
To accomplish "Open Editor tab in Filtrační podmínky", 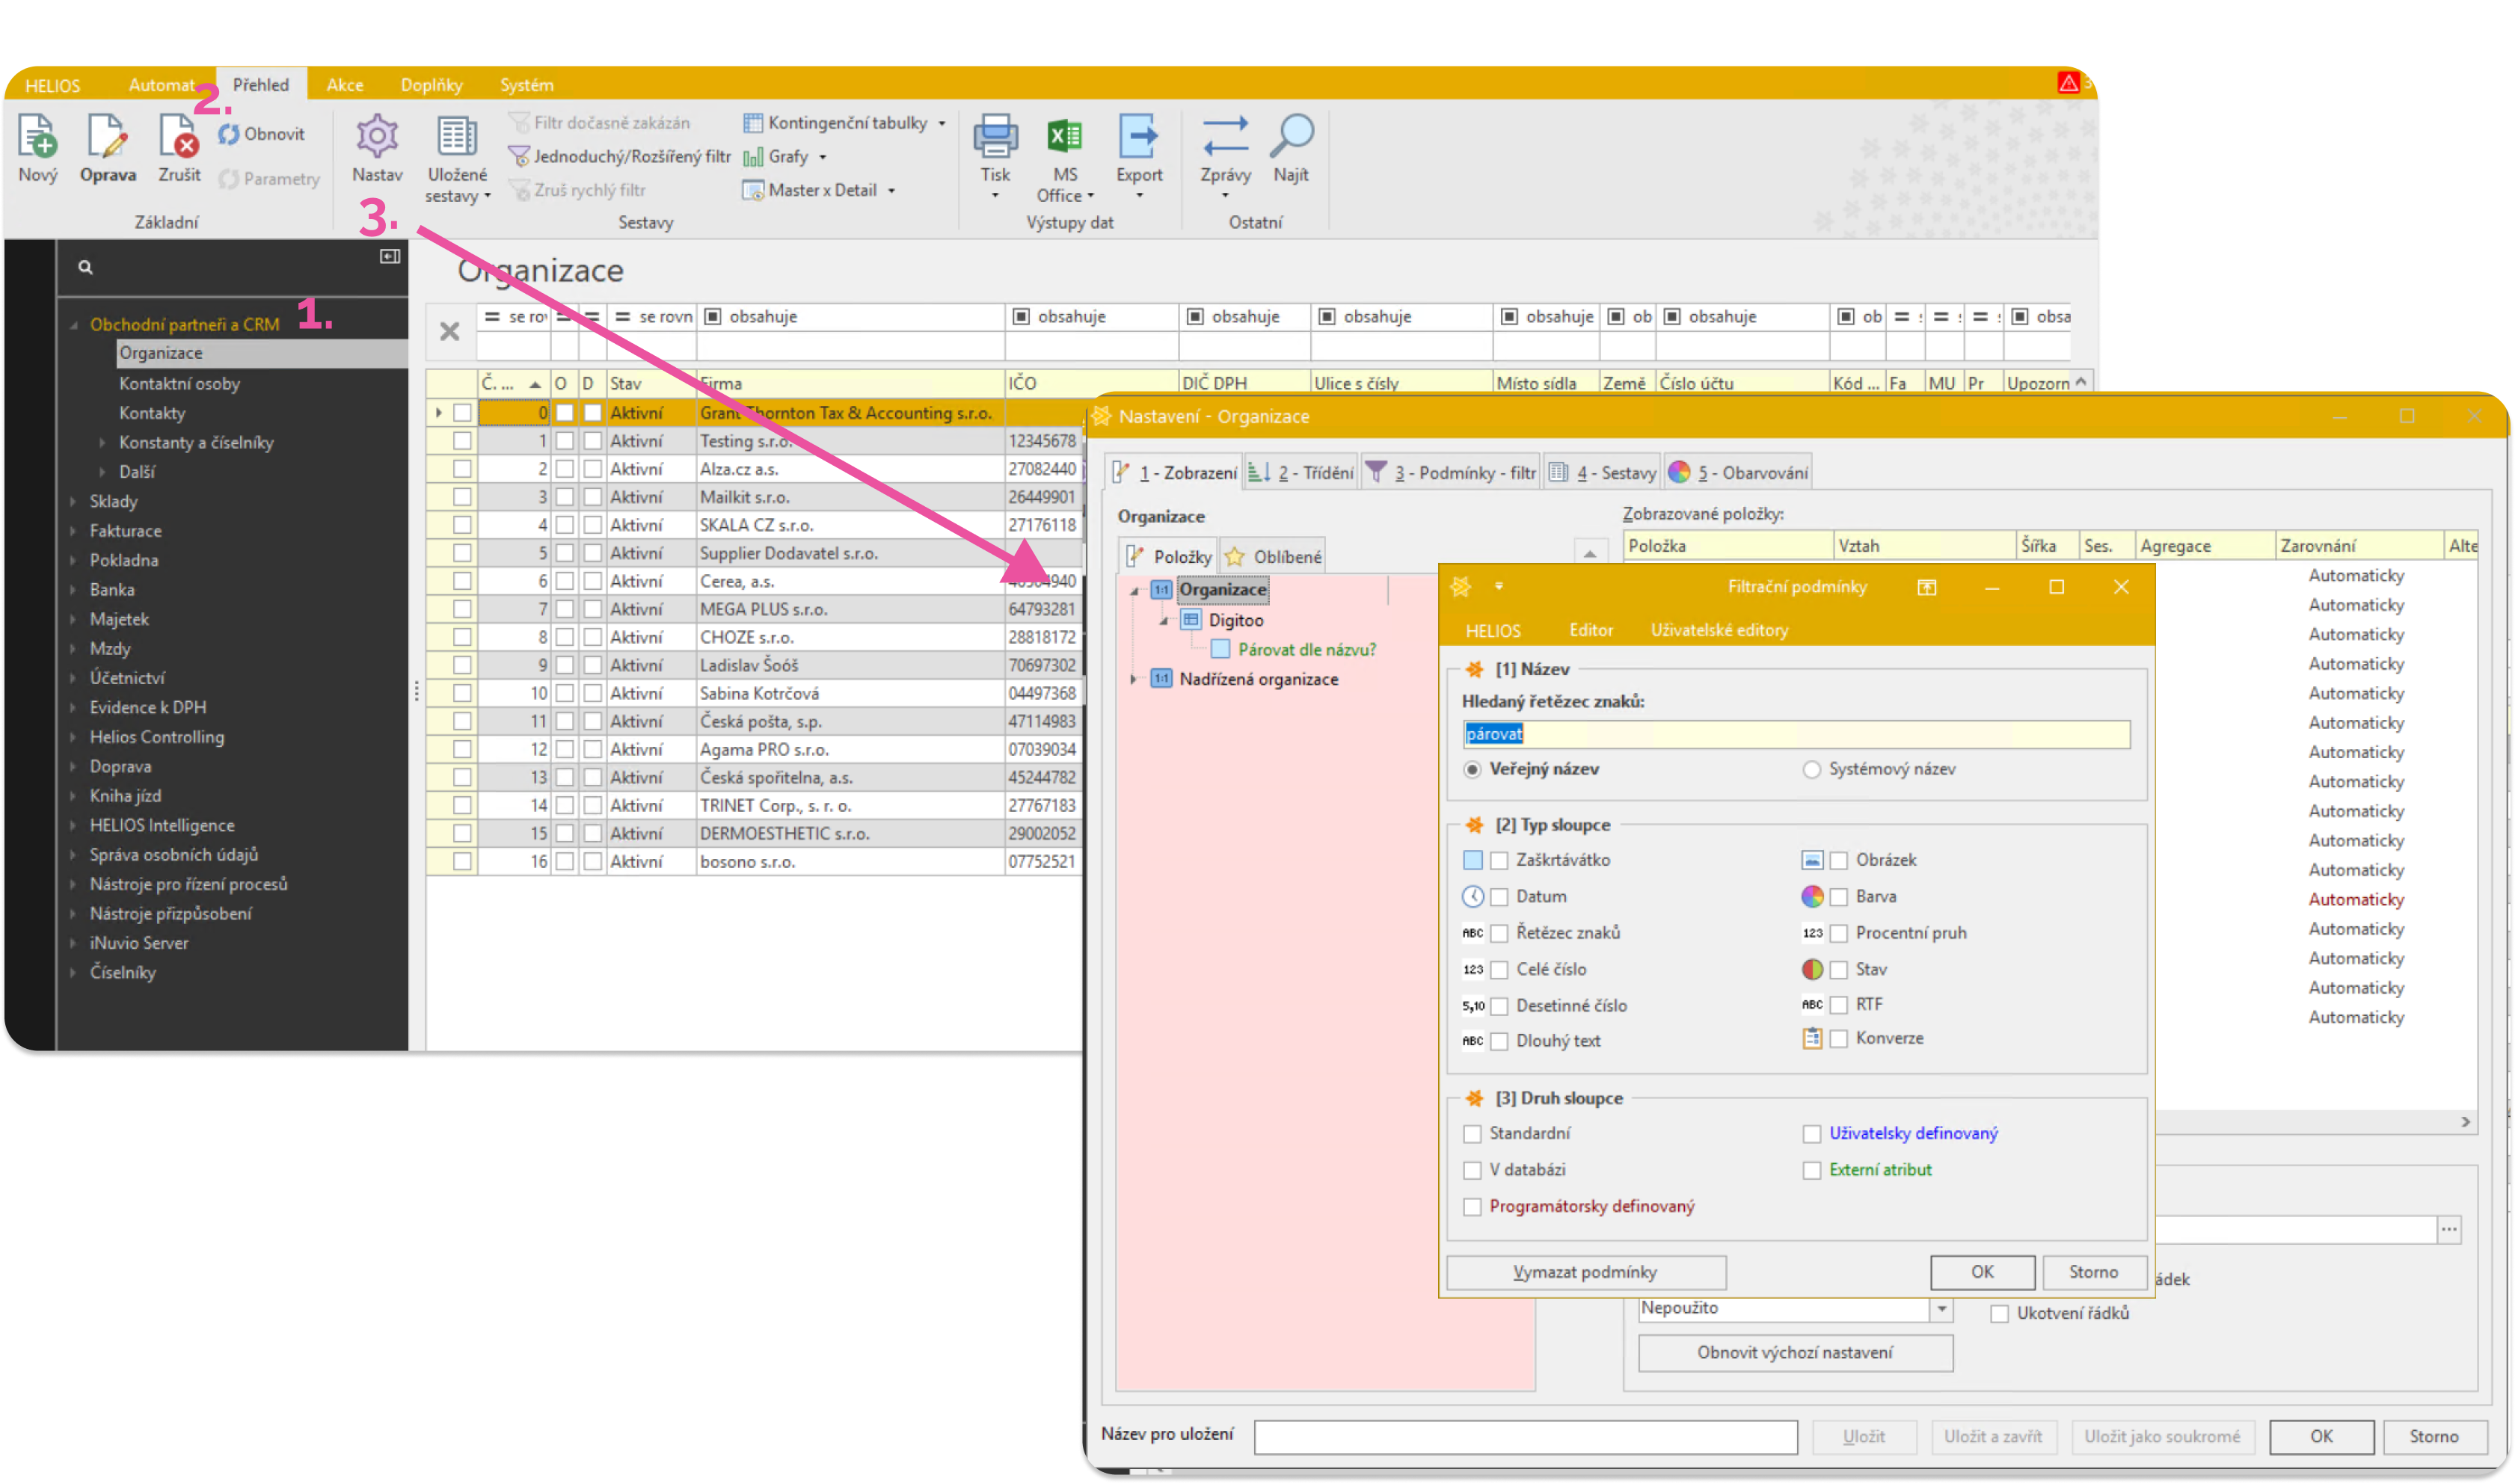I will click(1590, 630).
